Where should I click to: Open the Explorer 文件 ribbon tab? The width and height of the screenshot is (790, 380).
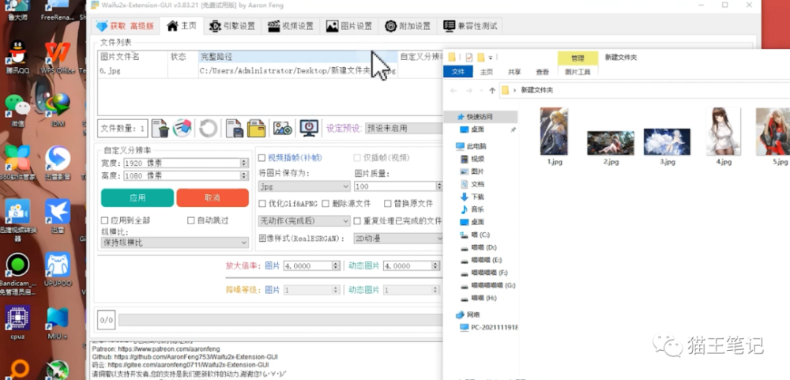pyautogui.click(x=458, y=72)
